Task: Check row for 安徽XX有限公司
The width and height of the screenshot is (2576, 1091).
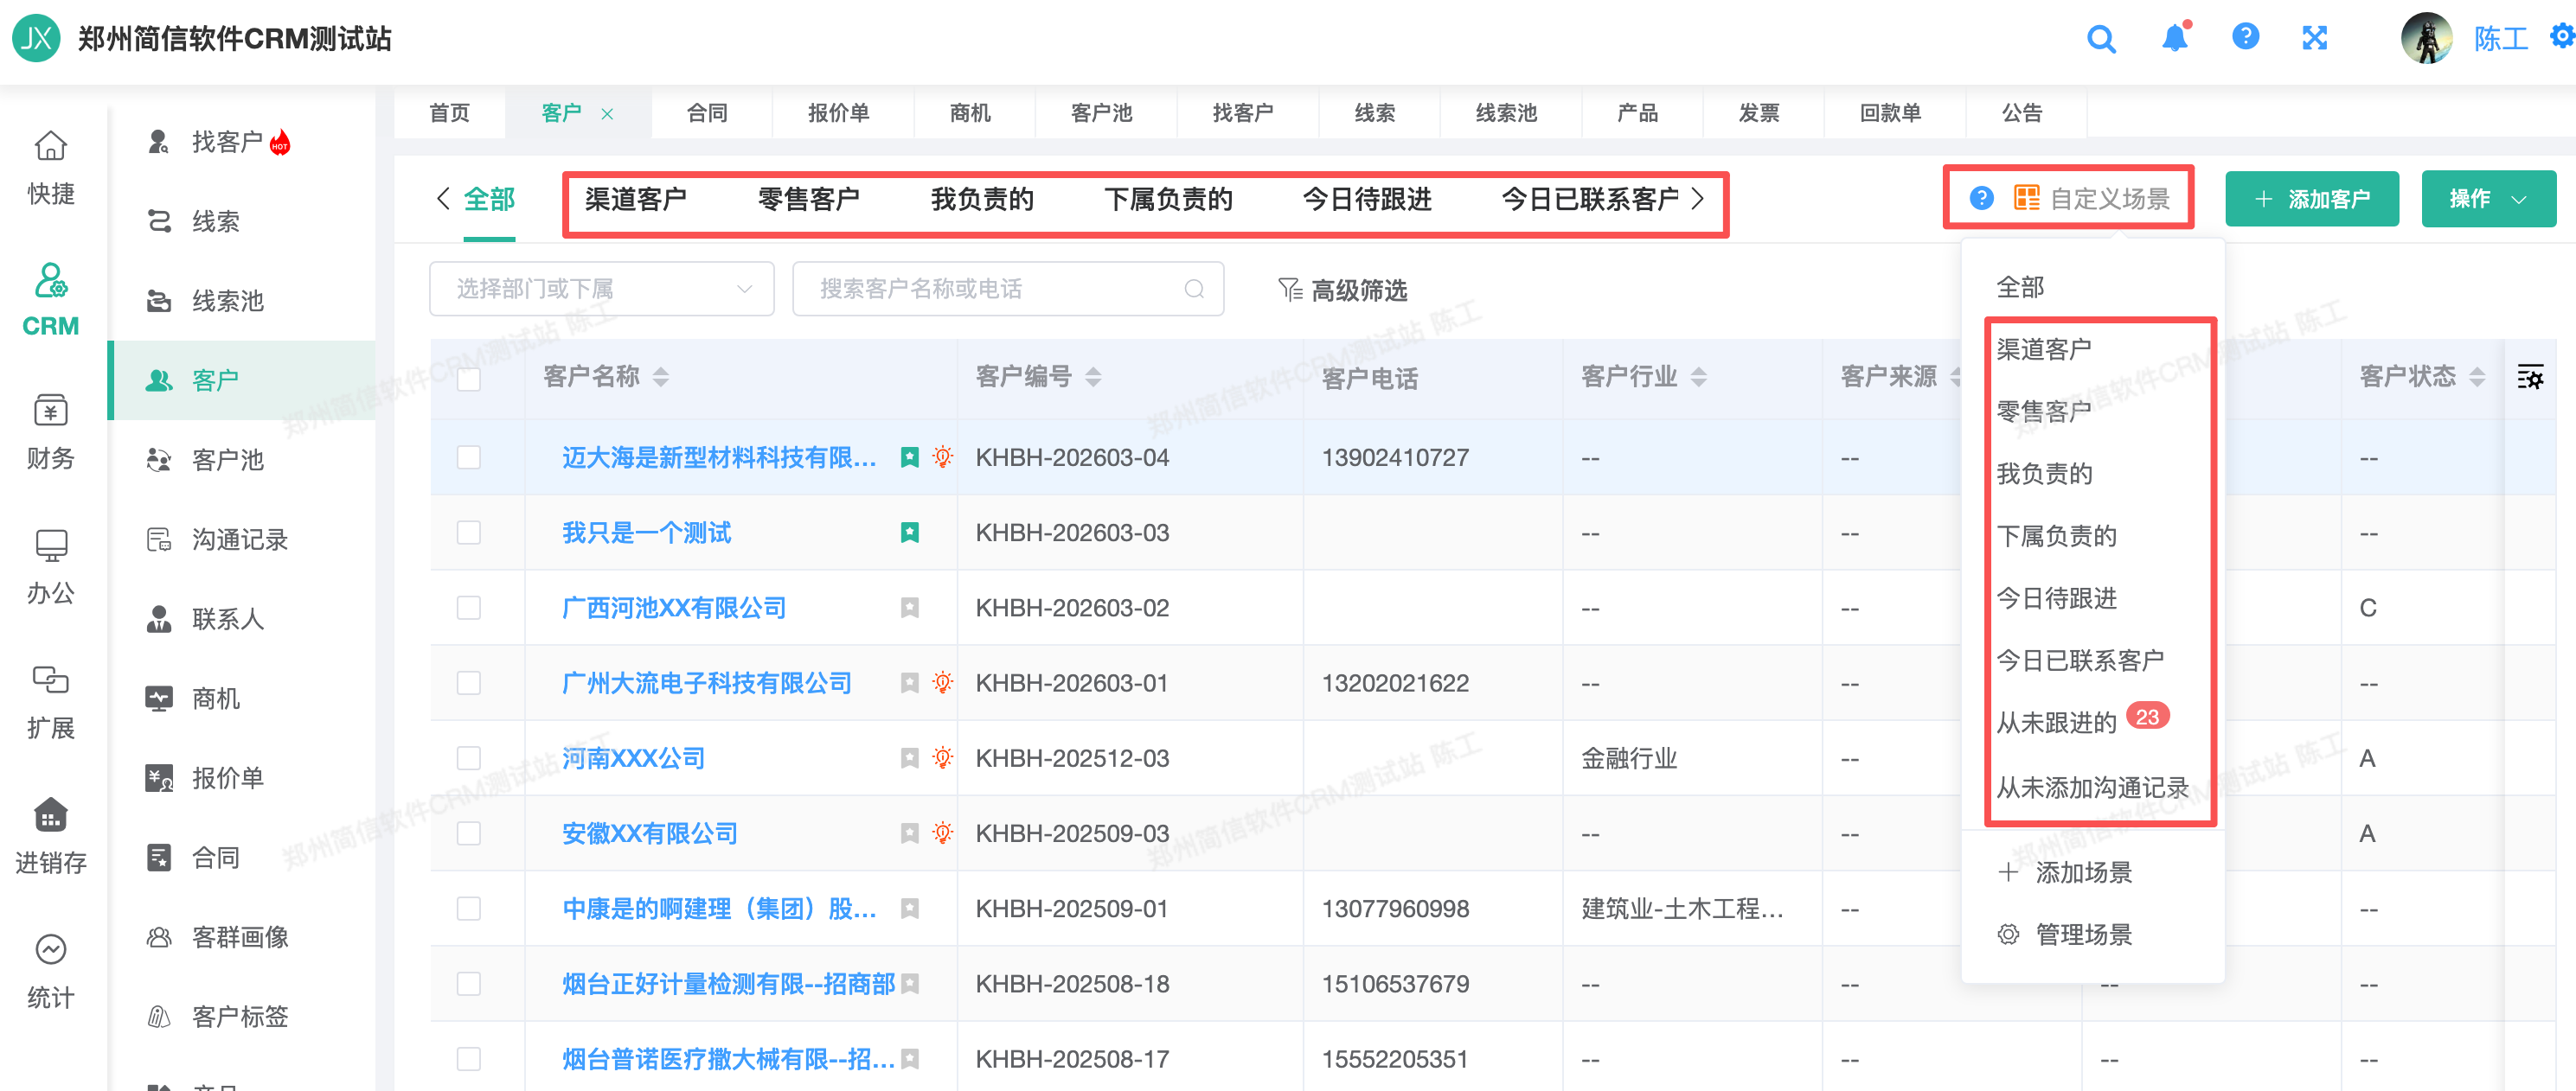Action: (468, 833)
